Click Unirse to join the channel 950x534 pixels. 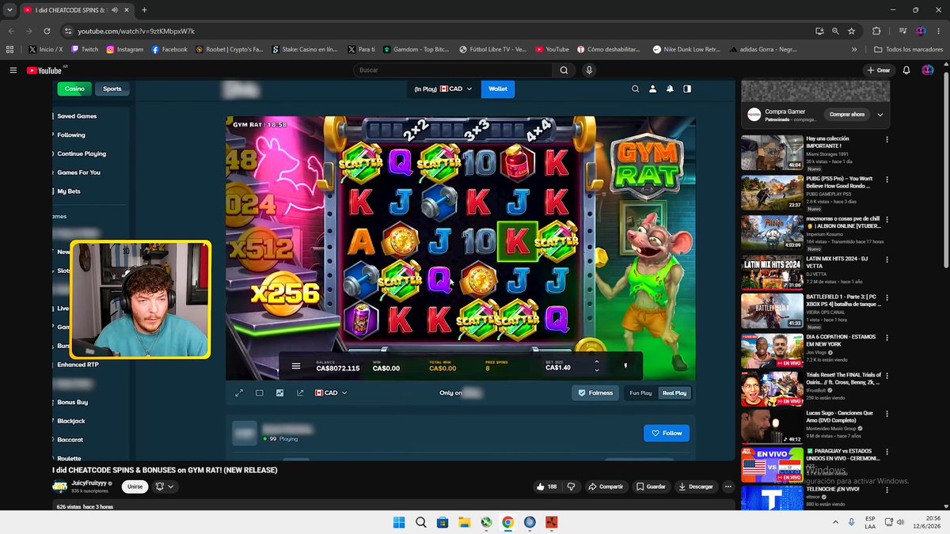tap(135, 487)
